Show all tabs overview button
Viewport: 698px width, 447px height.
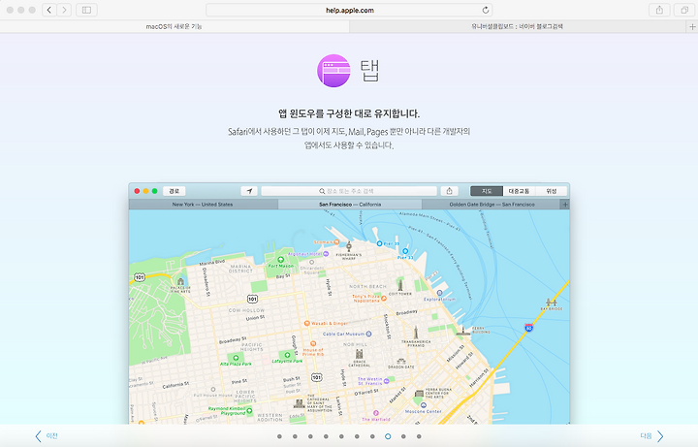(684, 10)
